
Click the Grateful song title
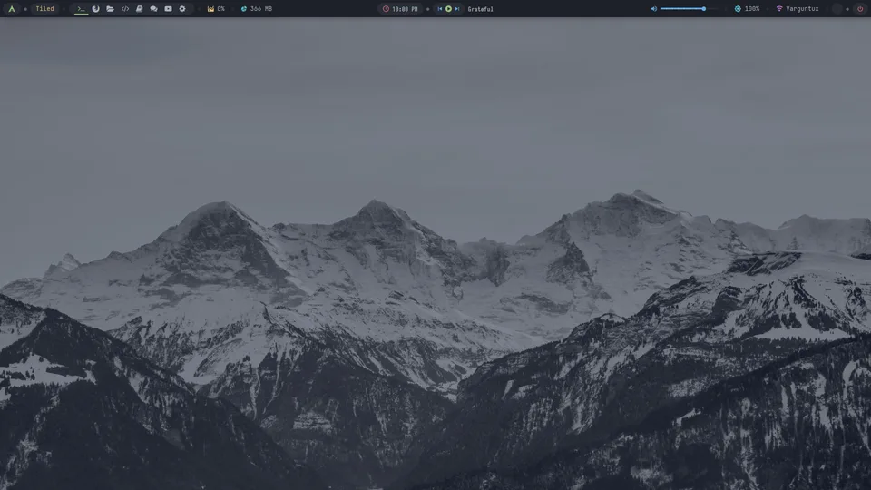[481, 9]
